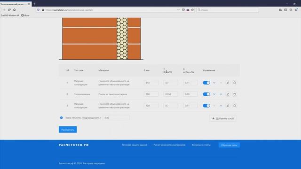Open Вопросы и ответы footer link
Screen dimensions: 301x169
201,145
